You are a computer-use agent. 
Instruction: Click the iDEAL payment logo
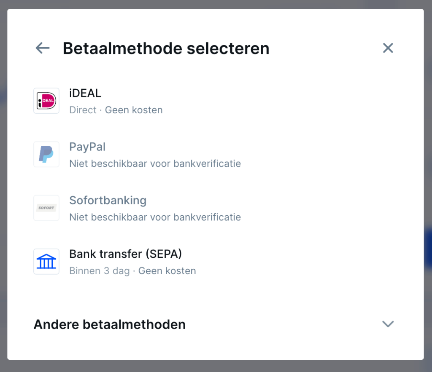coord(46,101)
